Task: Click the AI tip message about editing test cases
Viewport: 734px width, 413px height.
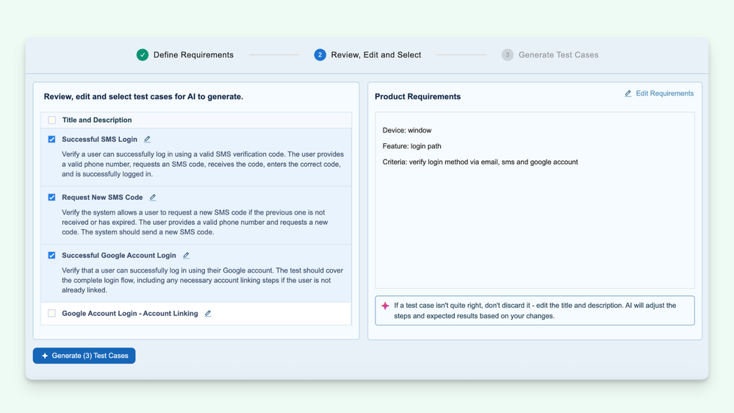Action: [x=535, y=310]
